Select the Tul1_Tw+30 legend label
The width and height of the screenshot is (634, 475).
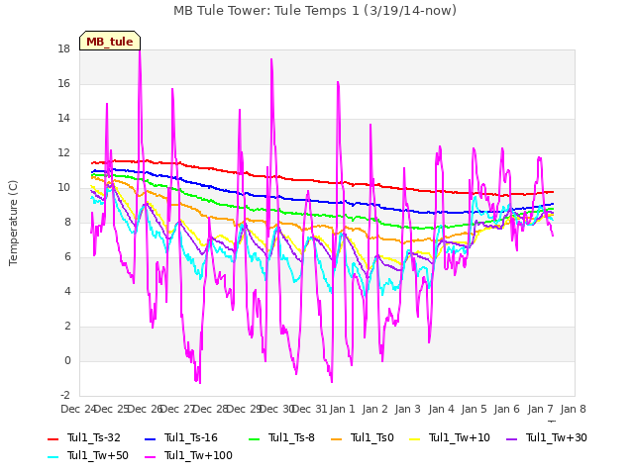[557, 438]
